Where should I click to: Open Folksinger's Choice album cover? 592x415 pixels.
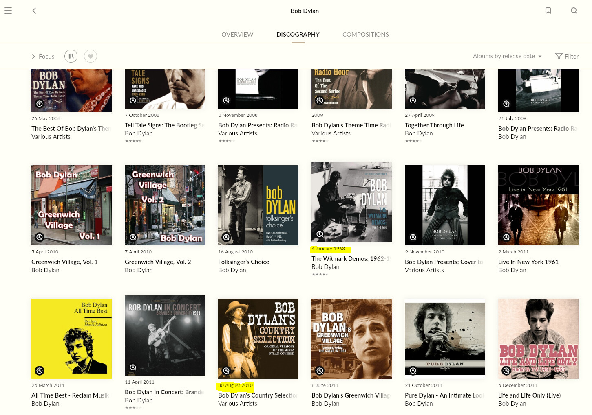258,205
